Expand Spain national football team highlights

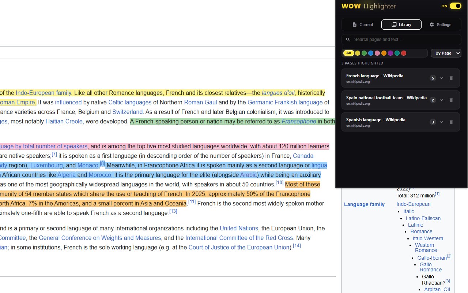coord(442,100)
